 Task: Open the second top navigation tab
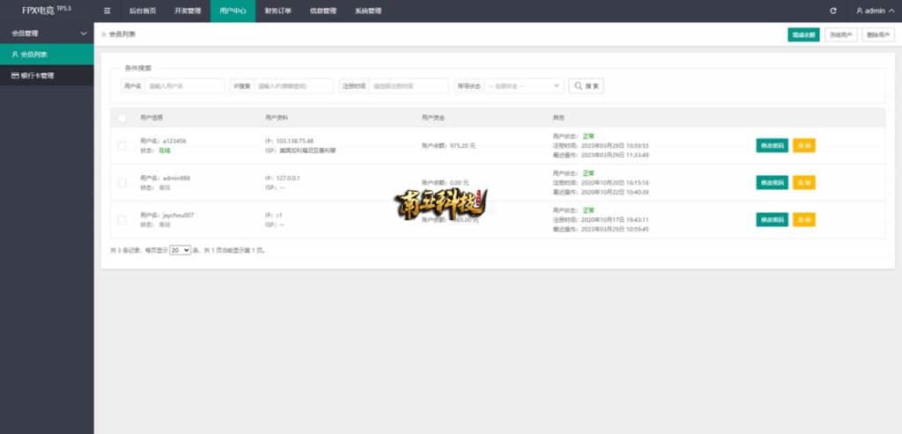pos(188,11)
